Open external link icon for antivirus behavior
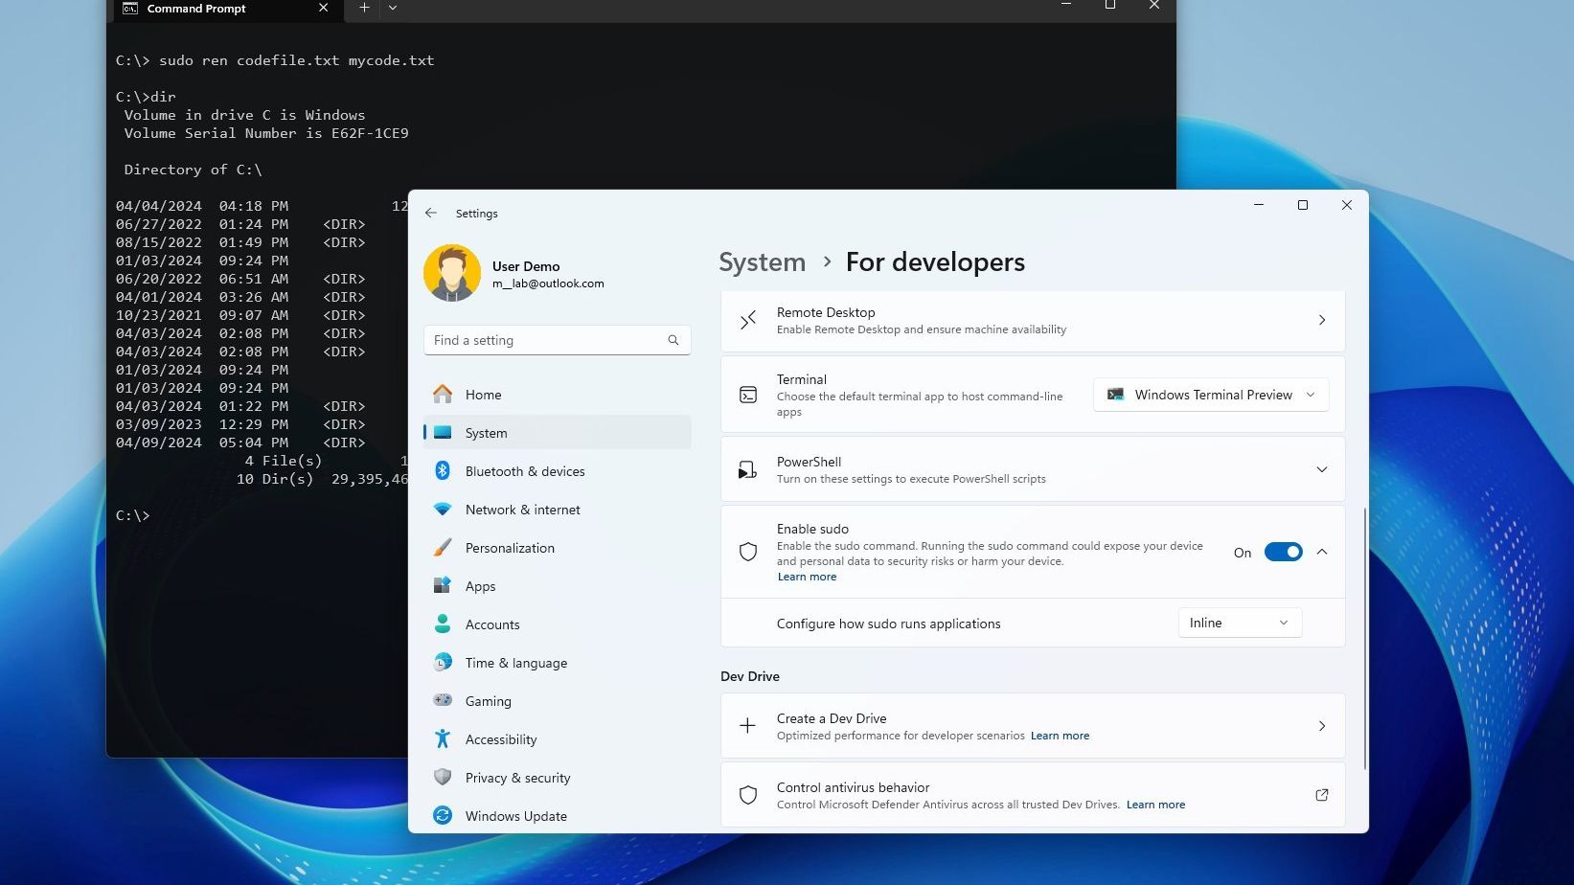Viewport: 1574px width, 885px height. [1321, 795]
